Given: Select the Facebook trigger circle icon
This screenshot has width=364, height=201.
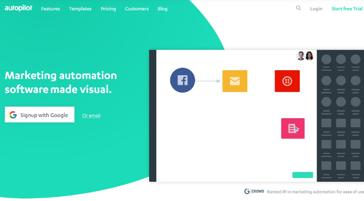Looking at the screenshot, I should 183,80.
